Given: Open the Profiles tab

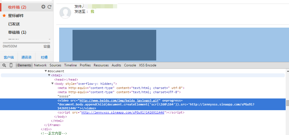Looking at the screenshot, I should [x=85, y=65].
